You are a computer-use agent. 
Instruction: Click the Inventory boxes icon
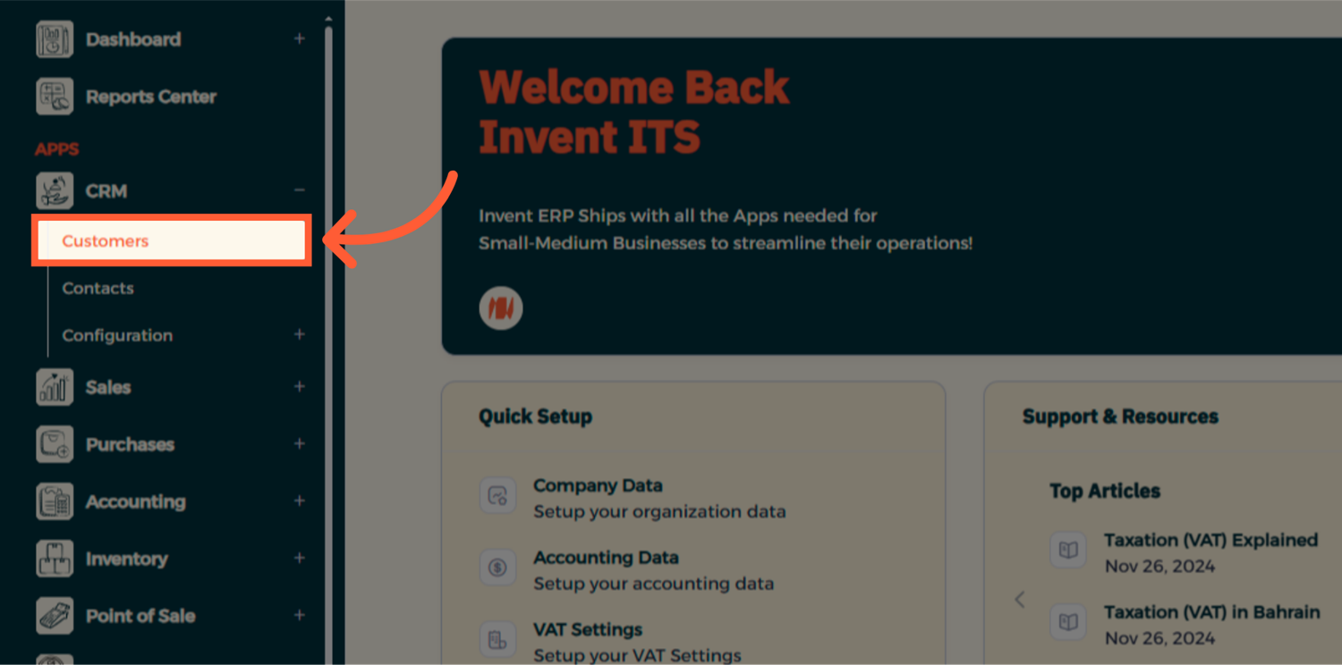pos(55,559)
